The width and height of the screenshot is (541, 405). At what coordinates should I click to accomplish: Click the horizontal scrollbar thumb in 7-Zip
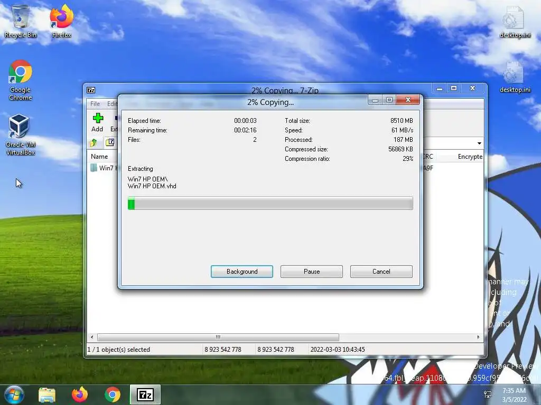pyautogui.click(x=218, y=337)
